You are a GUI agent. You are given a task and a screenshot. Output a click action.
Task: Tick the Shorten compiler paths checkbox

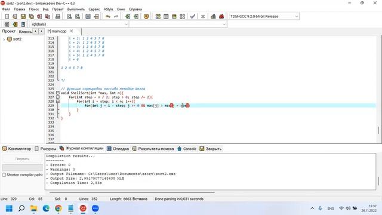pyautogui.click(x=4, y=175)
